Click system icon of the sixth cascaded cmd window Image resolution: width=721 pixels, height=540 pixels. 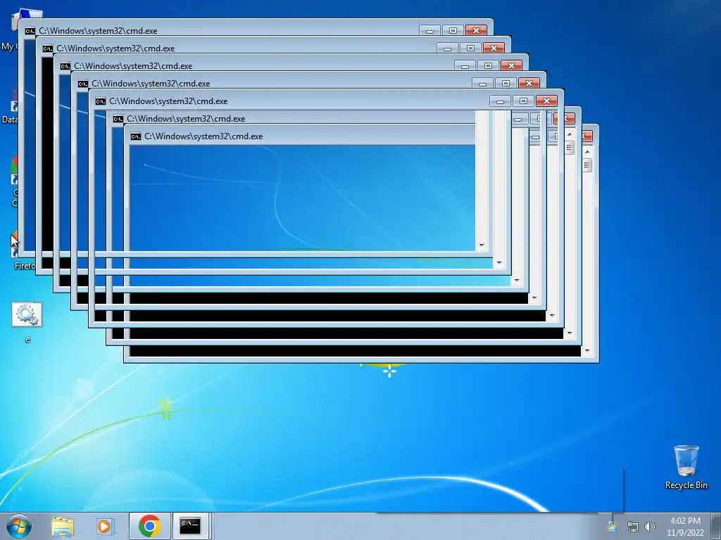[x=118, y=119]
